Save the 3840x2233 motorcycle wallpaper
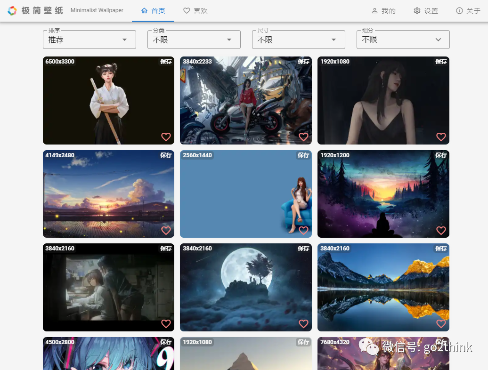The width and height of the screenshot is (488, 370). click(303, 62)
